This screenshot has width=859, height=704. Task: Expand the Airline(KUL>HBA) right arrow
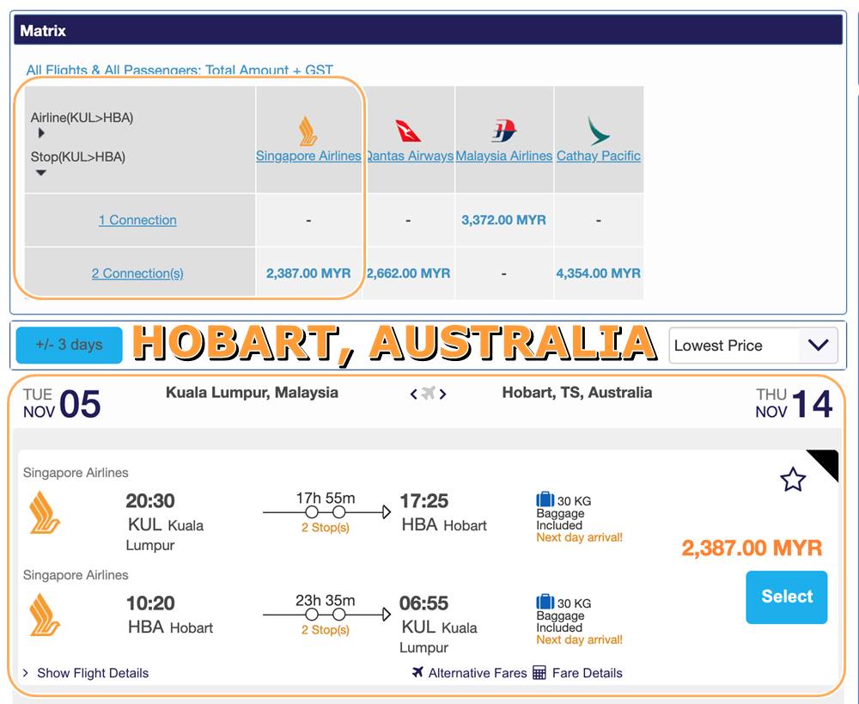(41, 133)
